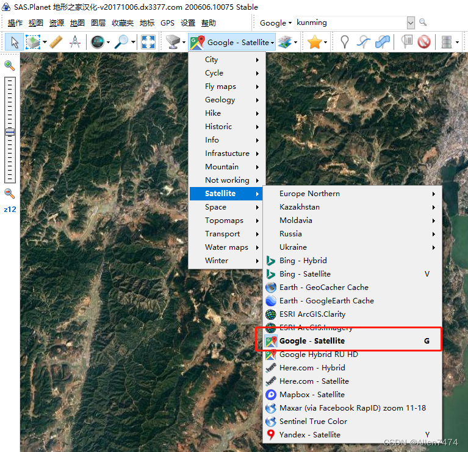
Task: Select Bing - Satellite map
Action: point(353,274)
